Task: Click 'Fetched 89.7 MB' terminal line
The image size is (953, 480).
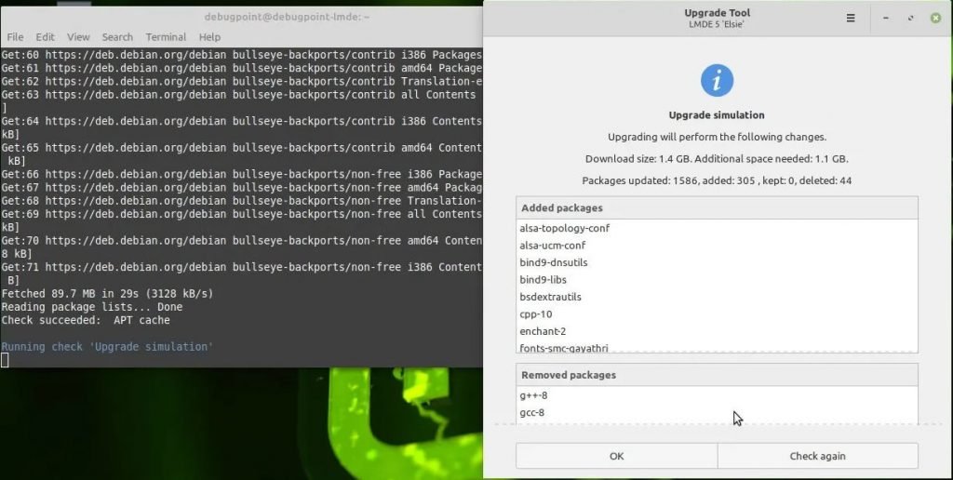Action: pyautogui.click(x=108, y=294)
